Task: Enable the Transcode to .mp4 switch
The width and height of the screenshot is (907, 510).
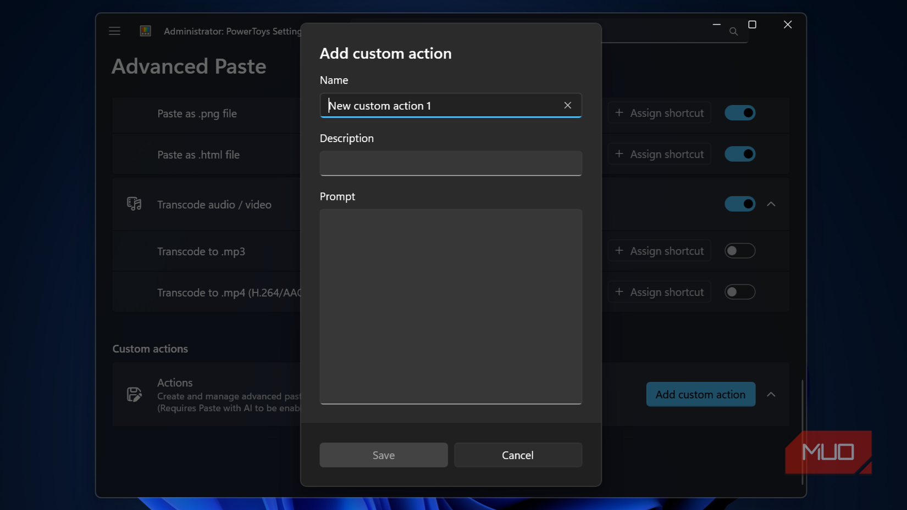Action: 740,292
